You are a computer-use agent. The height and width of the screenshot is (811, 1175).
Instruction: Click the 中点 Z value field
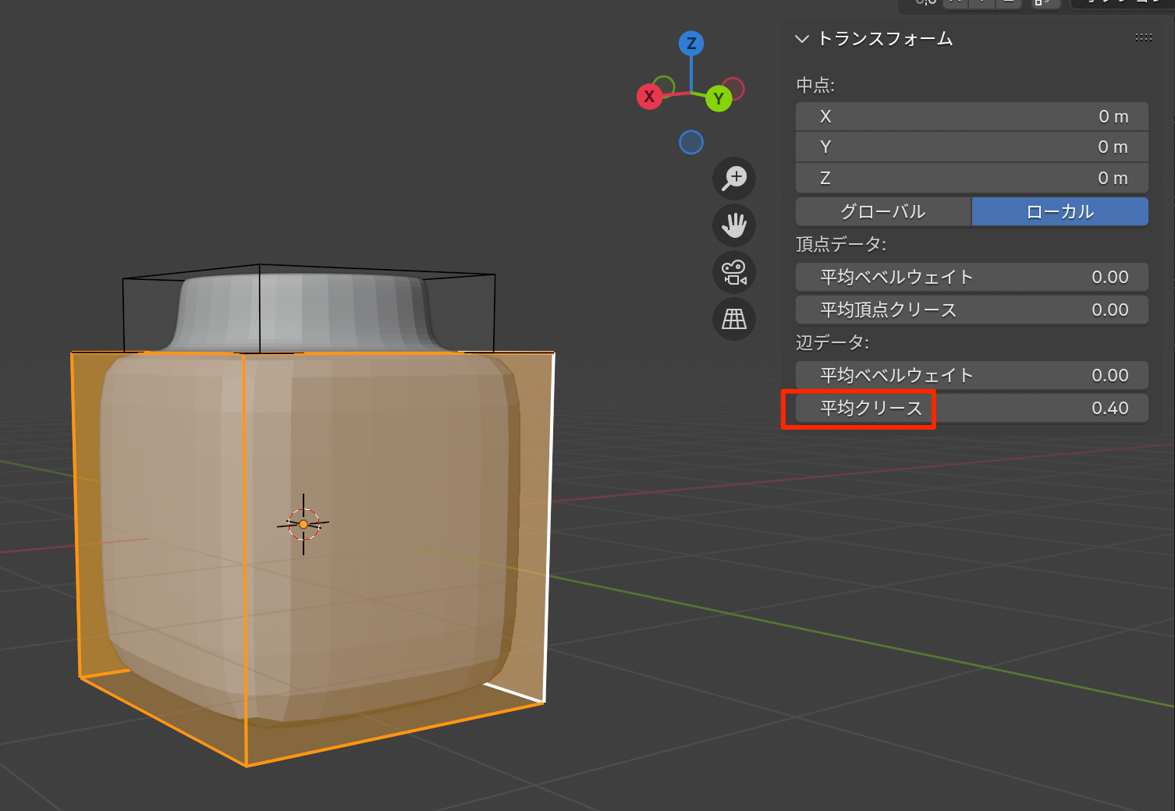(971, 179)
